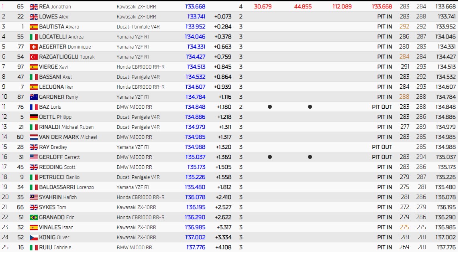Click rider name VAN DER MARK Michael

tap(68, 137)
